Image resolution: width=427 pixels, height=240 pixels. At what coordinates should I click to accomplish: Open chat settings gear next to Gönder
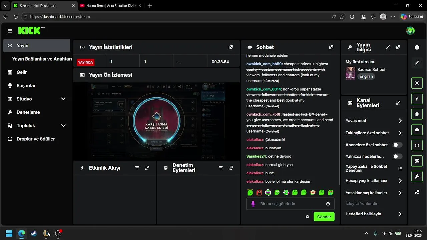pyautogui.click(x=307, y=217)
